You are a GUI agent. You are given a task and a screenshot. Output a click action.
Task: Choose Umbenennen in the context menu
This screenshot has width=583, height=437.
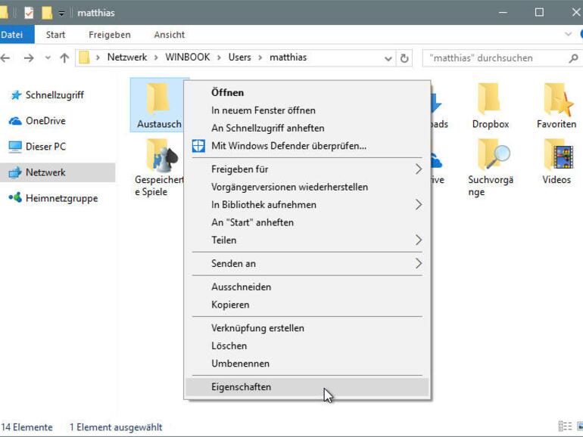click(307, 364)
